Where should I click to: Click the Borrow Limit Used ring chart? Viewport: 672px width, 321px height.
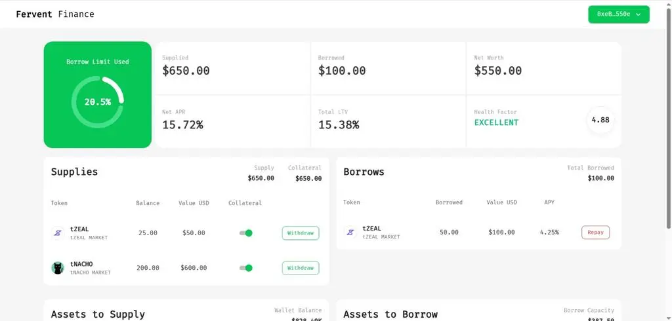point(98,102)
